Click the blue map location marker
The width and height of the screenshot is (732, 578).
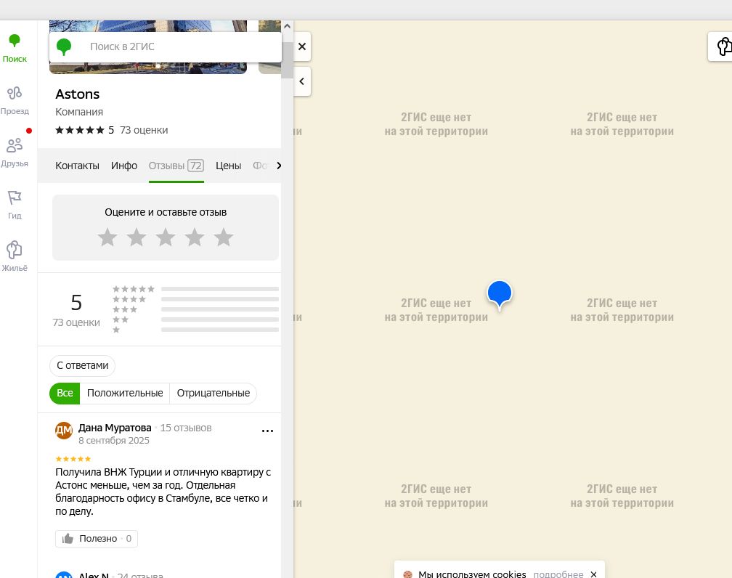click(500, 295)
